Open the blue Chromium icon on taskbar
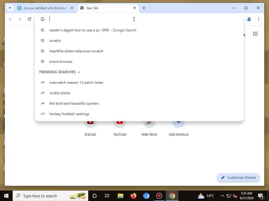The width and height of the screenshot is (269, 201). coord(146,196)
